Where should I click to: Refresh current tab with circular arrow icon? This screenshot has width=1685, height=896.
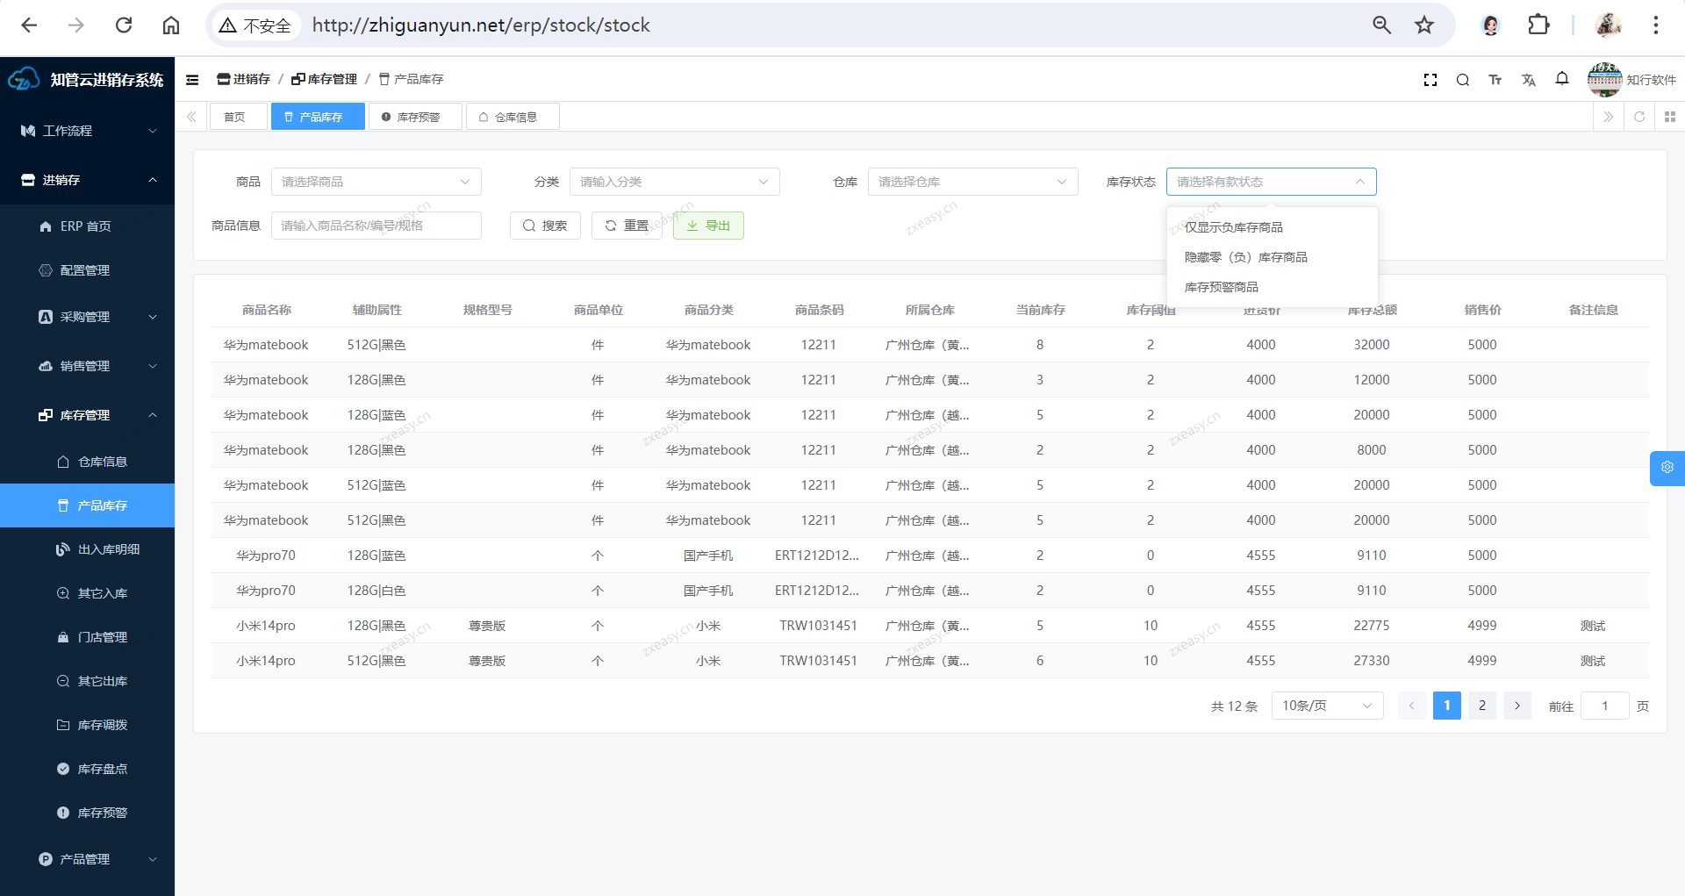(x=1639, y=117)
